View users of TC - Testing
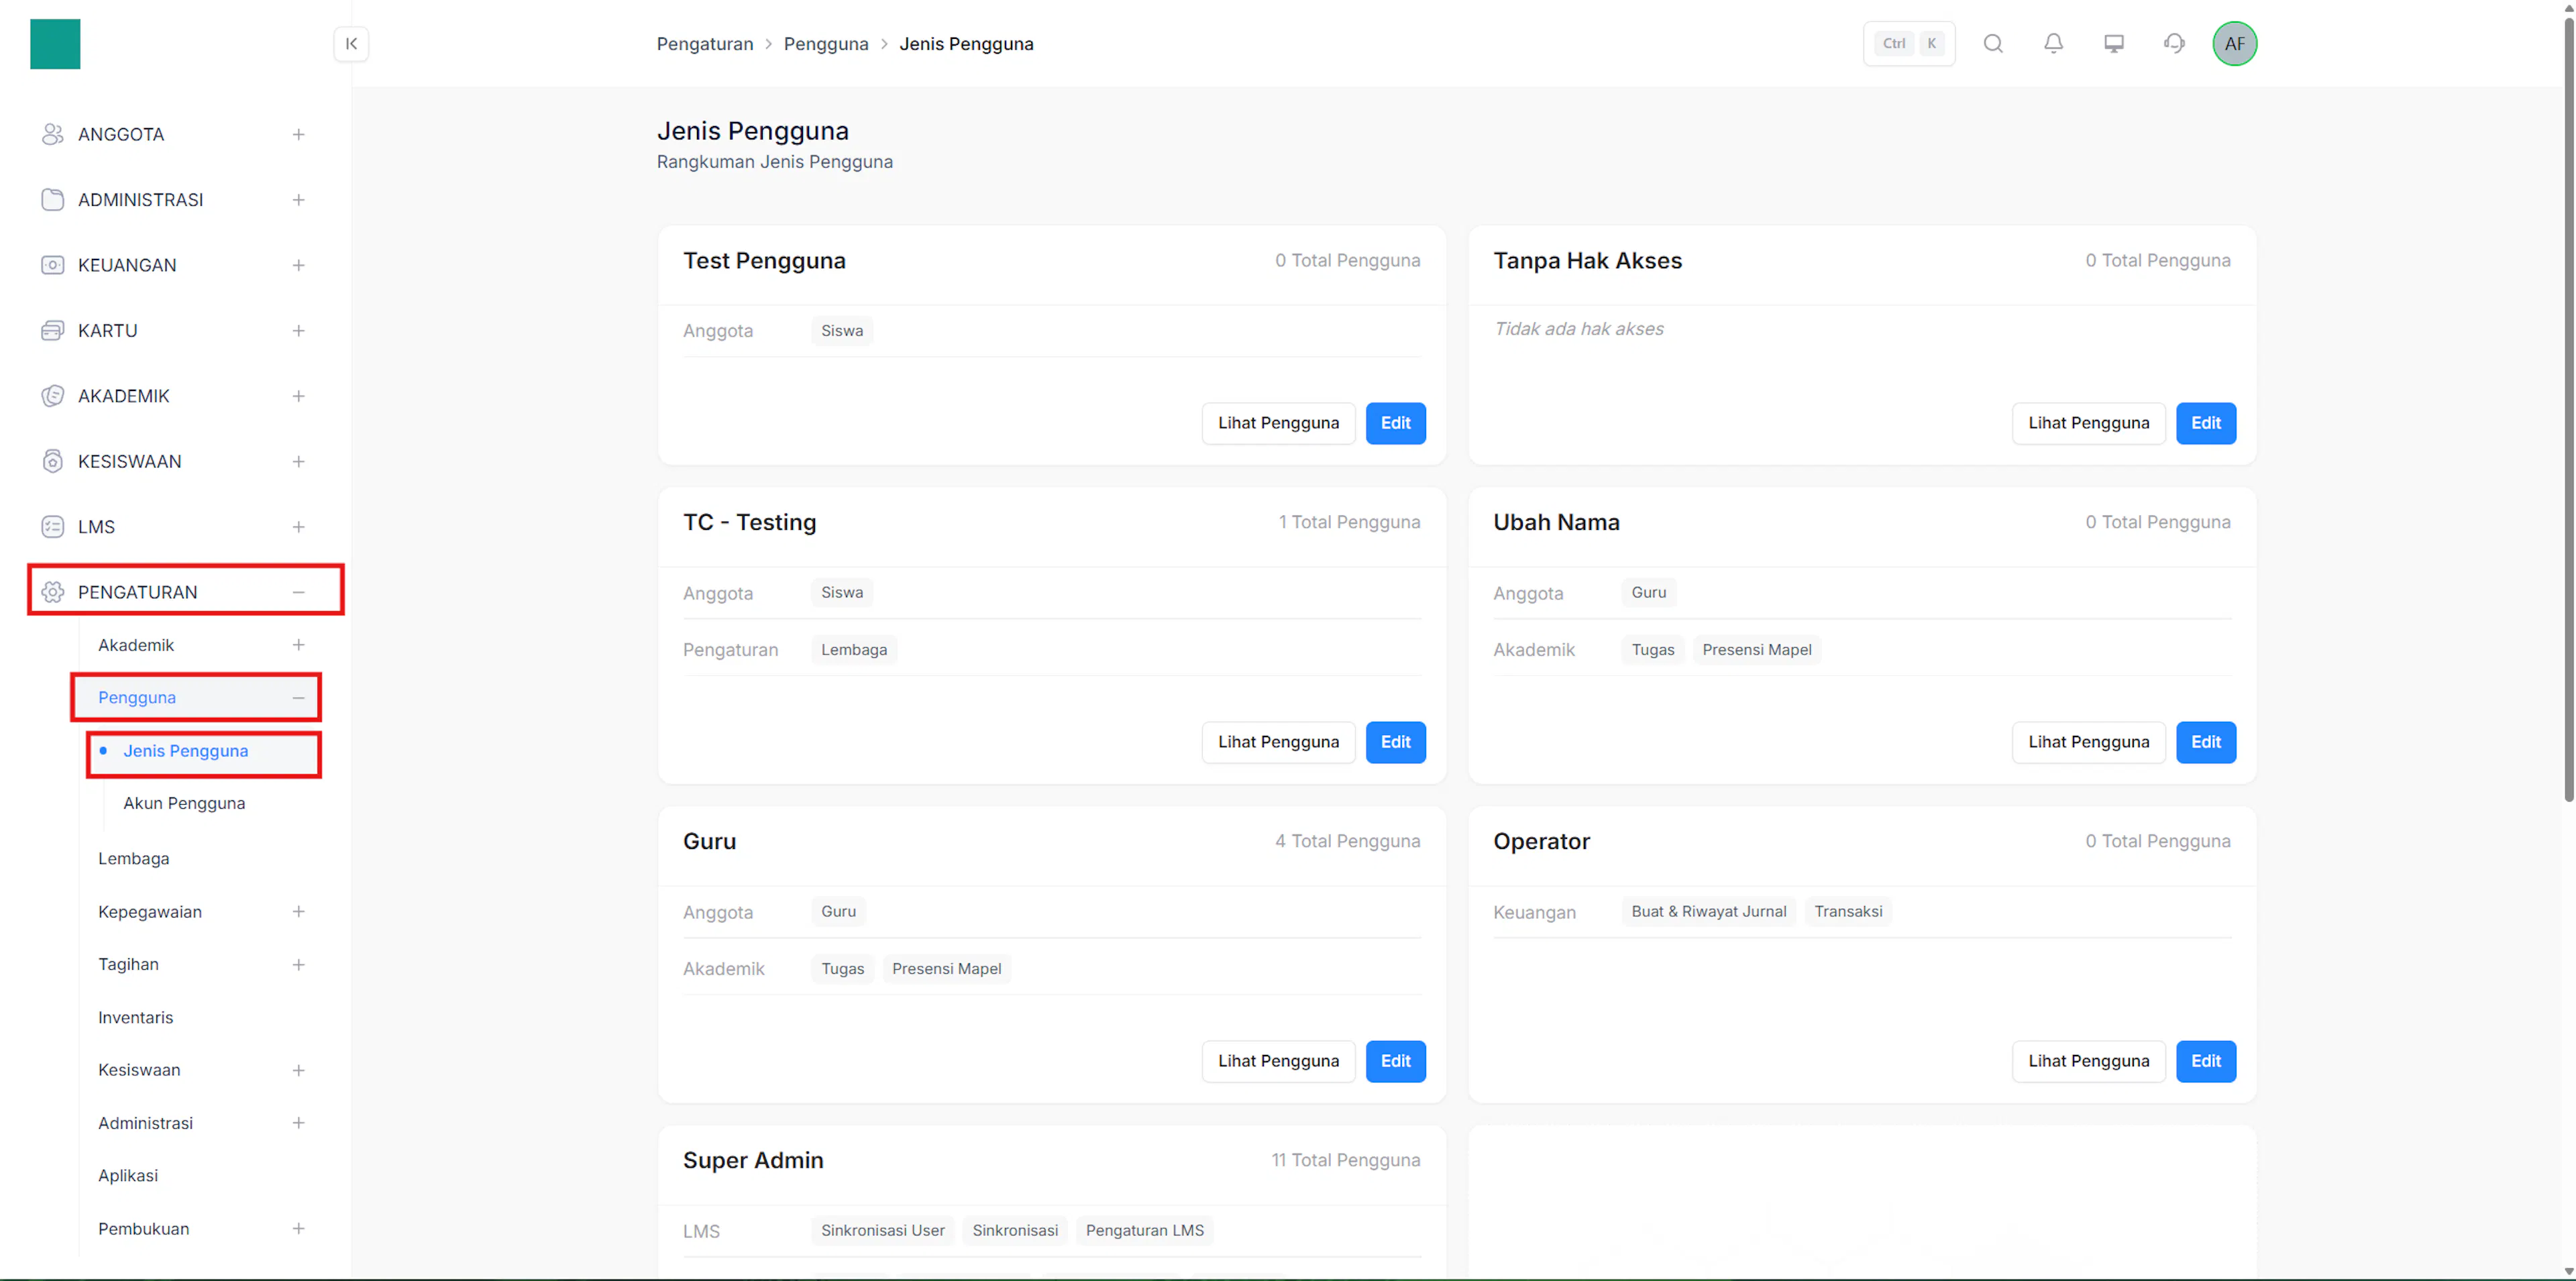Viewport: 2576px width, 1281px height. (1278, 742)
